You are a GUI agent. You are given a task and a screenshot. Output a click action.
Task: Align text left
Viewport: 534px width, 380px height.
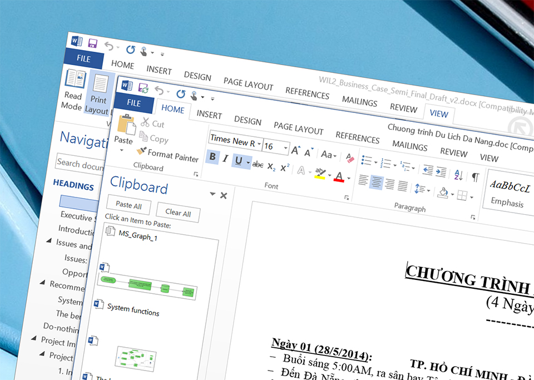[x=363, y=180]
